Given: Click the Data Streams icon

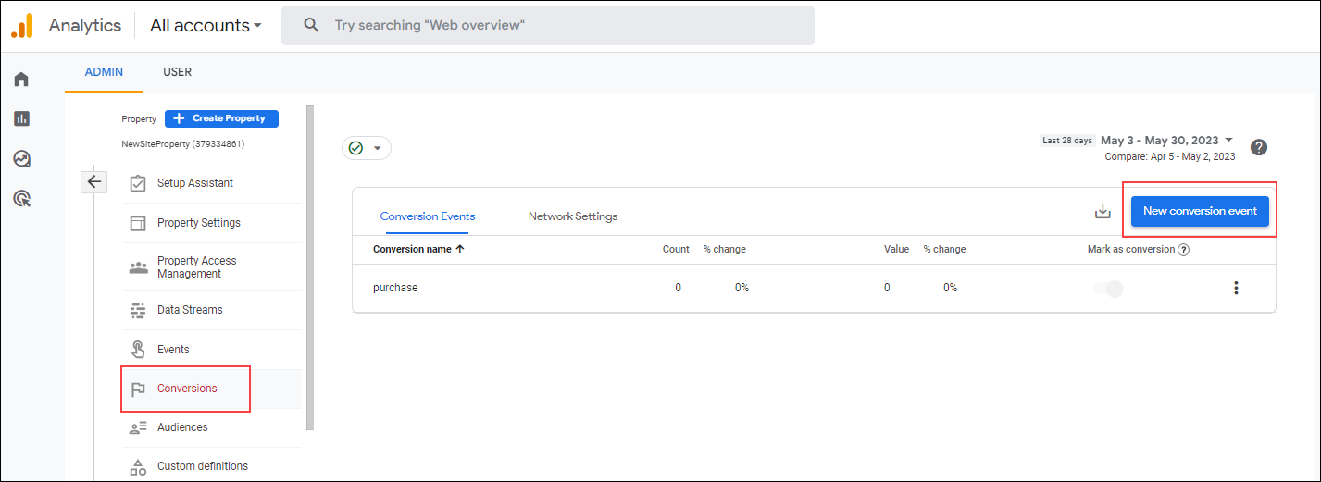Looking at the screenshot, I should tap(138, 310).
